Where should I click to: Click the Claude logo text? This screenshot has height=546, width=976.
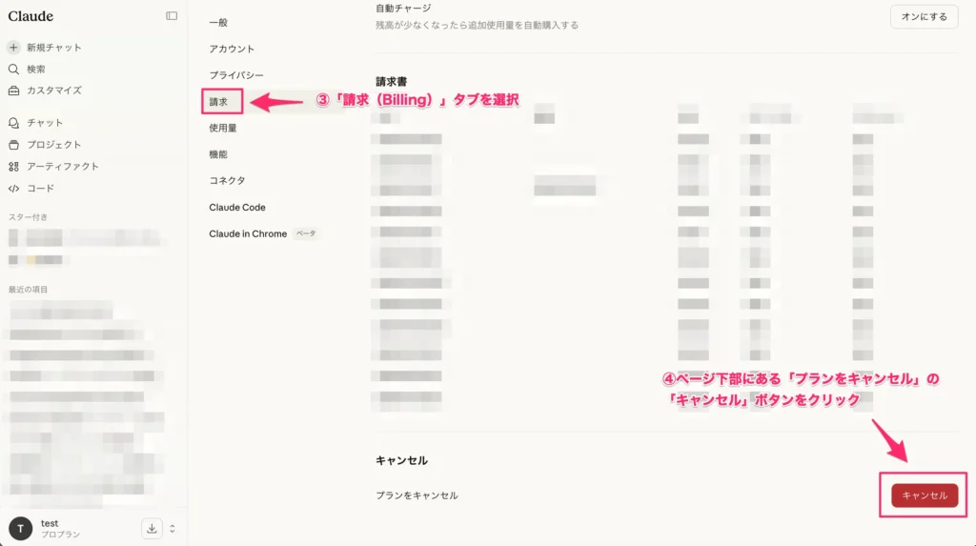[x=30, y=16]
